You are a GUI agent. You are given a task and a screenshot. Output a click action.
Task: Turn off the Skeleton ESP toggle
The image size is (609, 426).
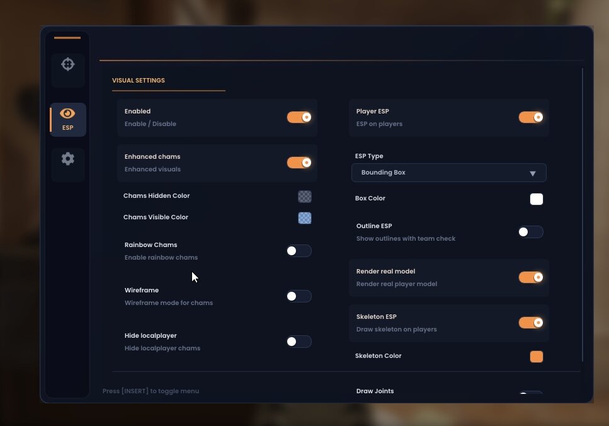click(531, 323)
